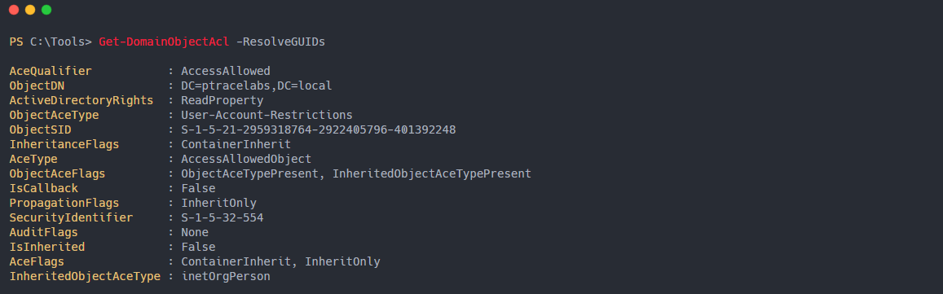This screenshot has width=943, height=294.
Task: Click the PropagationFlags InheritOnly value
Action: tap(219, 204)
